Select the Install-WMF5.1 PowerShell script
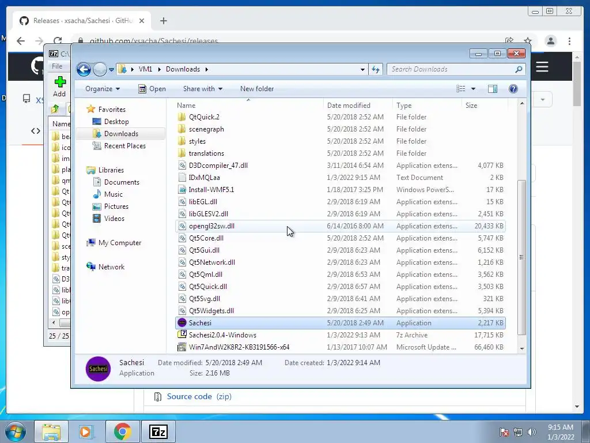Viewport: 590px width, 443px height. click(x=340, y=189)
